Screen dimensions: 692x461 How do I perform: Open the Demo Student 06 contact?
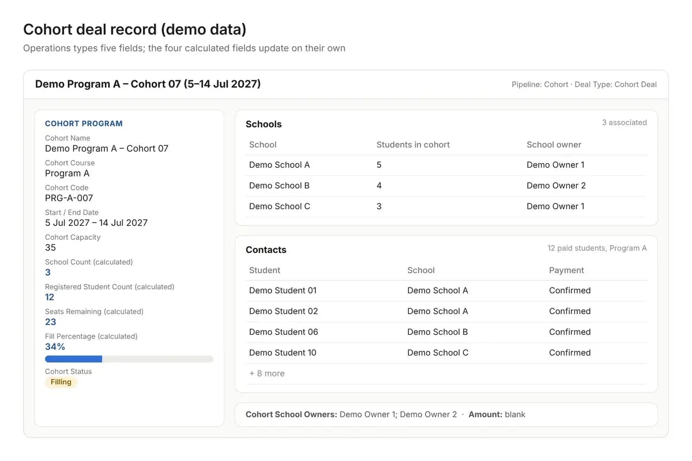pyautogui.click(x=283, y=332)
